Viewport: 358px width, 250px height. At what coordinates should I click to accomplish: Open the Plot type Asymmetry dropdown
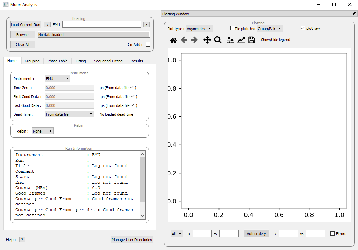click(199, 29)
